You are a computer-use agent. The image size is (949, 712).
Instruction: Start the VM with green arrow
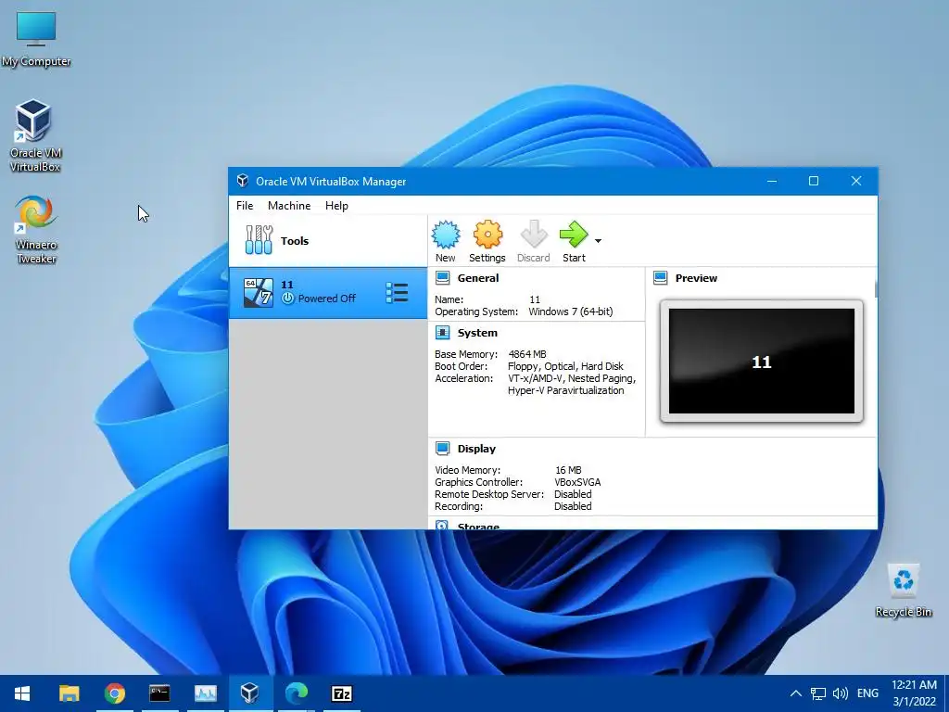[573, 235]
